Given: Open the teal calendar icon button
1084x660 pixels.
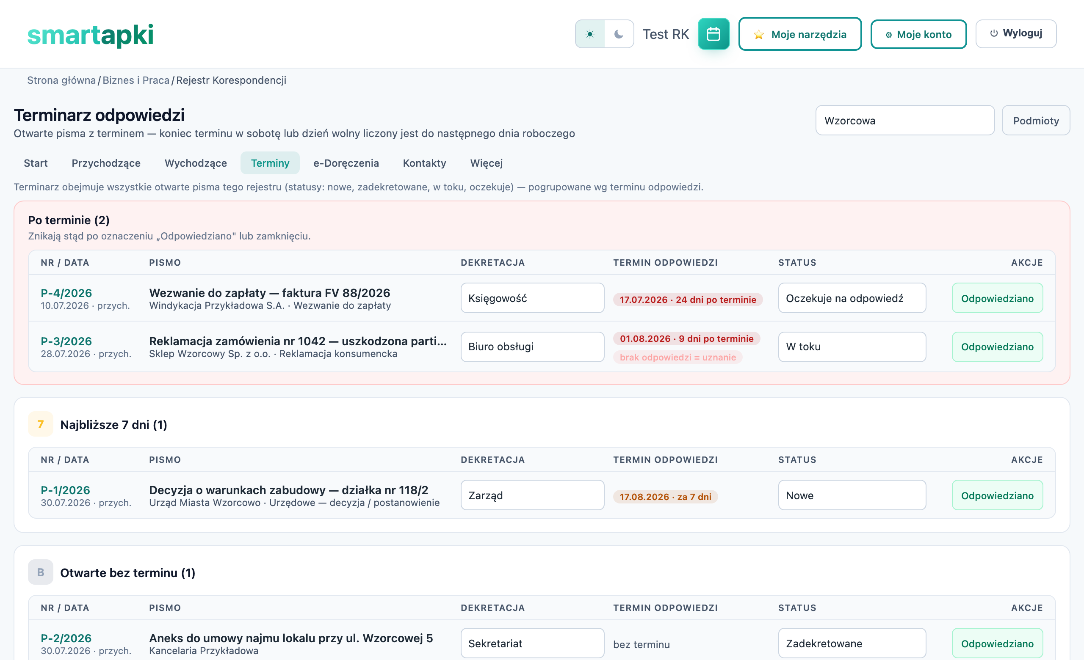Looking at the screenshot, I should coord(713,34).
